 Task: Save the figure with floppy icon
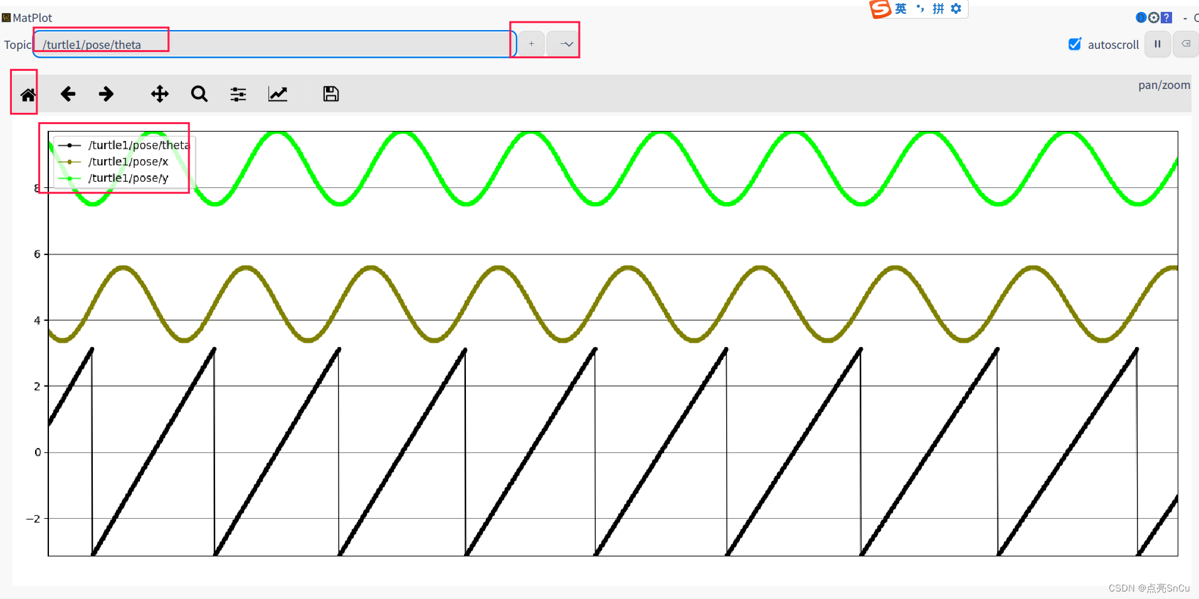pyautogui.click(x=330, y=94)
